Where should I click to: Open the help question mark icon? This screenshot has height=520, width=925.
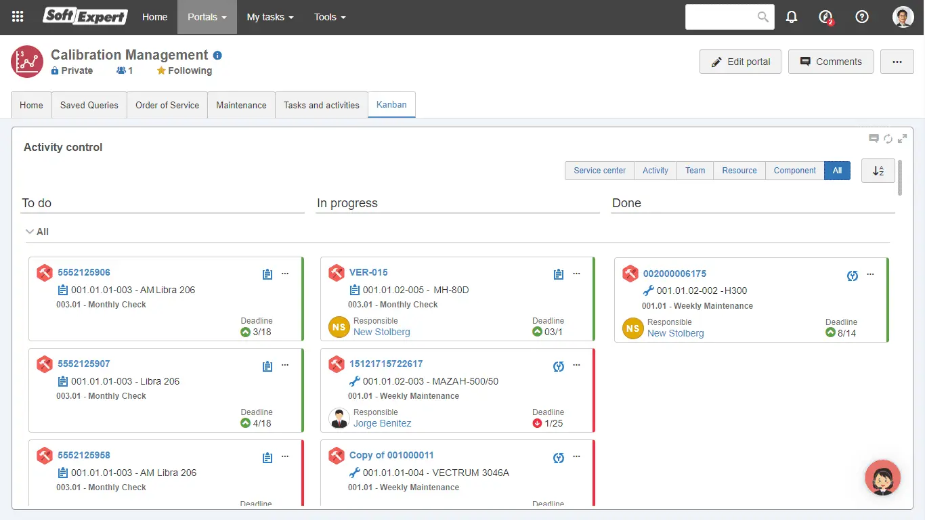click(862, 17)
